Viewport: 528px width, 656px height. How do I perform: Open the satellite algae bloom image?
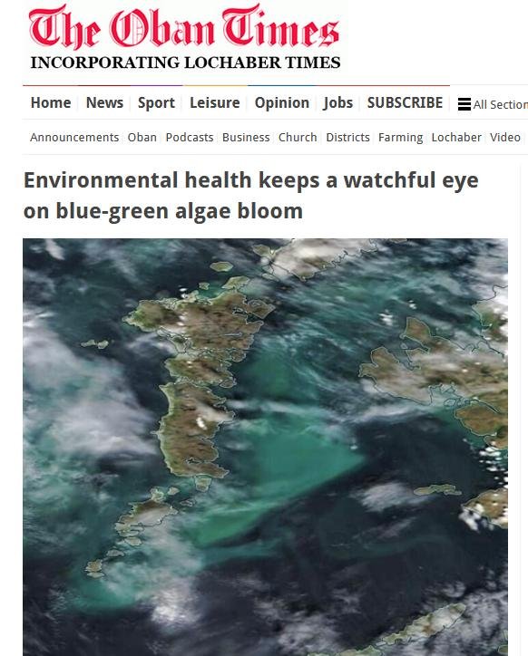[x=265, y=447]
